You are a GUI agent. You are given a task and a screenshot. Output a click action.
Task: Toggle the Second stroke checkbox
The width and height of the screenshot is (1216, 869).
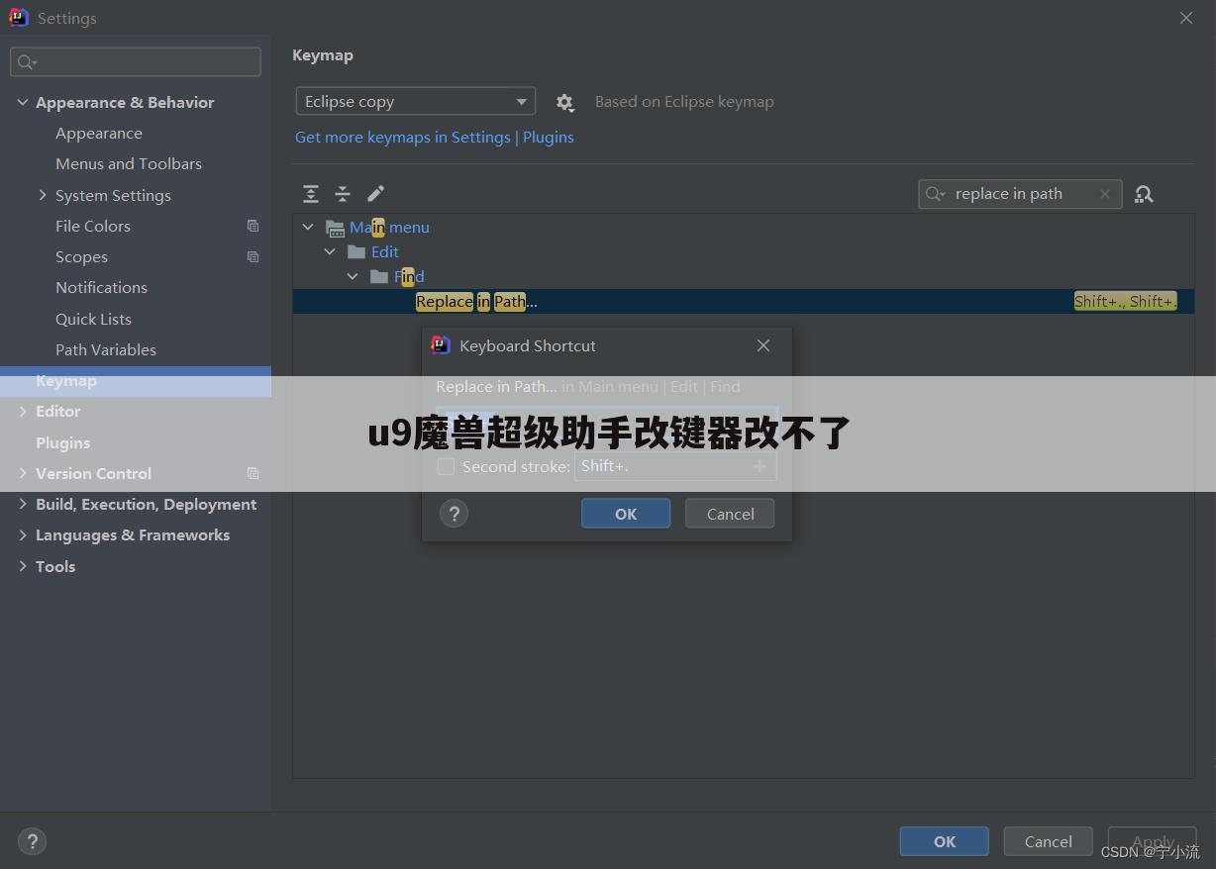point(446,466)
